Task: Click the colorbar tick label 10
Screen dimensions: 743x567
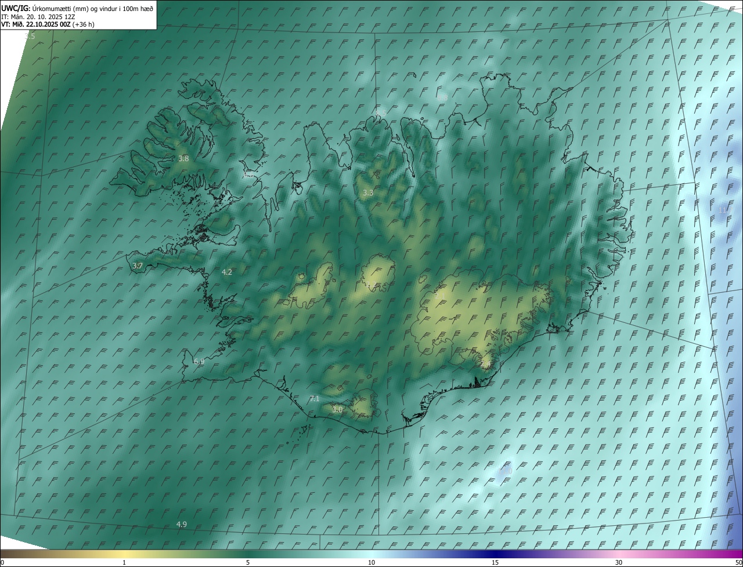Action: (371, 562)
